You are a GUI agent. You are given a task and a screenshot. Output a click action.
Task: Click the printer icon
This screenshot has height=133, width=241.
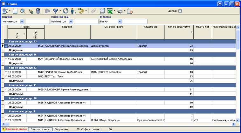point(120,11)
